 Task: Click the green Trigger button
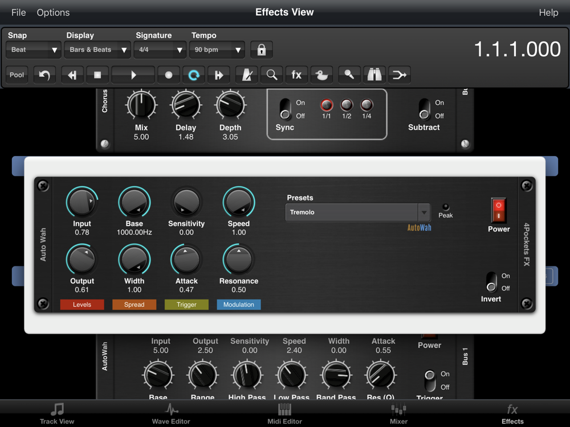point(186,305)
